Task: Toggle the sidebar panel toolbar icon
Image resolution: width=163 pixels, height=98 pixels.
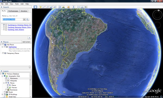Action: click(x=35, y=7)
